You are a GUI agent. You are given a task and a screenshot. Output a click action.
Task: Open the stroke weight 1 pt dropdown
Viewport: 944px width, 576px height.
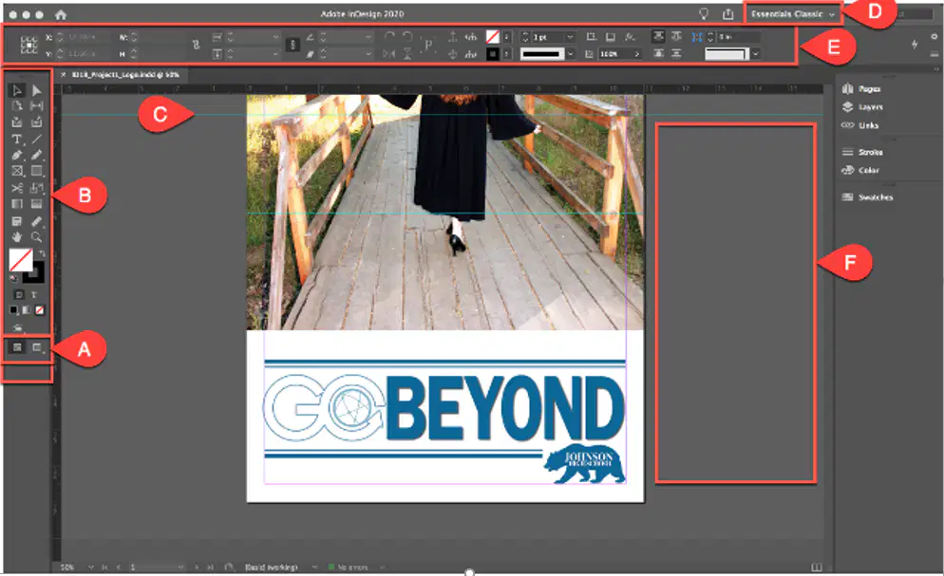pos(570,37)
